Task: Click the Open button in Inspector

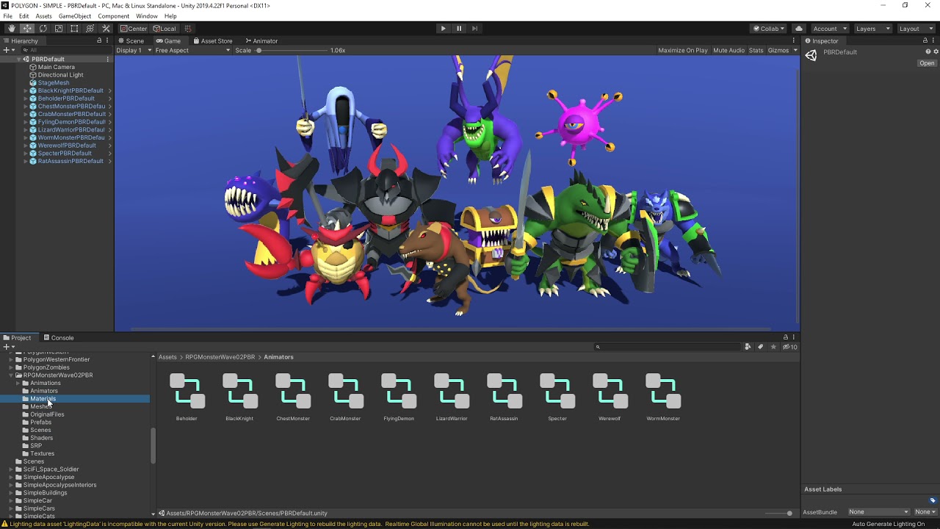Action: pyautogui.click(x=927, y=63)
